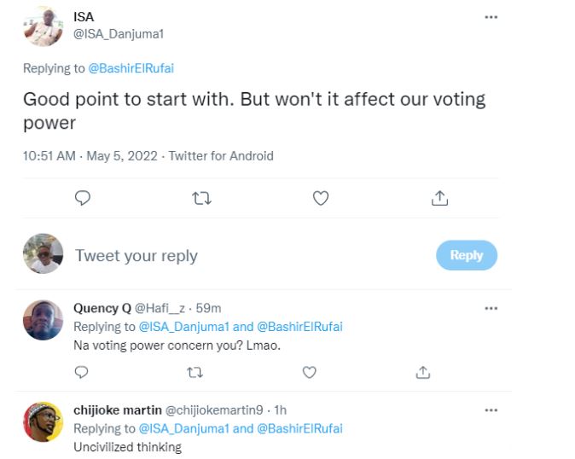Reply to ISA's main tweet
This screenshot has width=575, height=459.
(83, 198)
